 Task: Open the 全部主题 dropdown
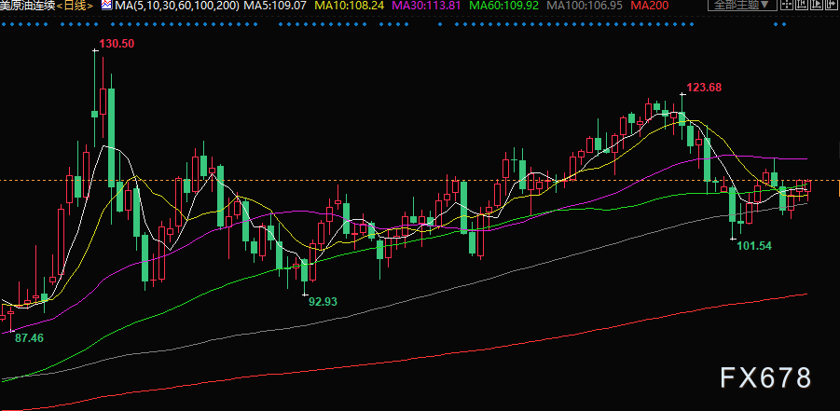coord(742,5)
